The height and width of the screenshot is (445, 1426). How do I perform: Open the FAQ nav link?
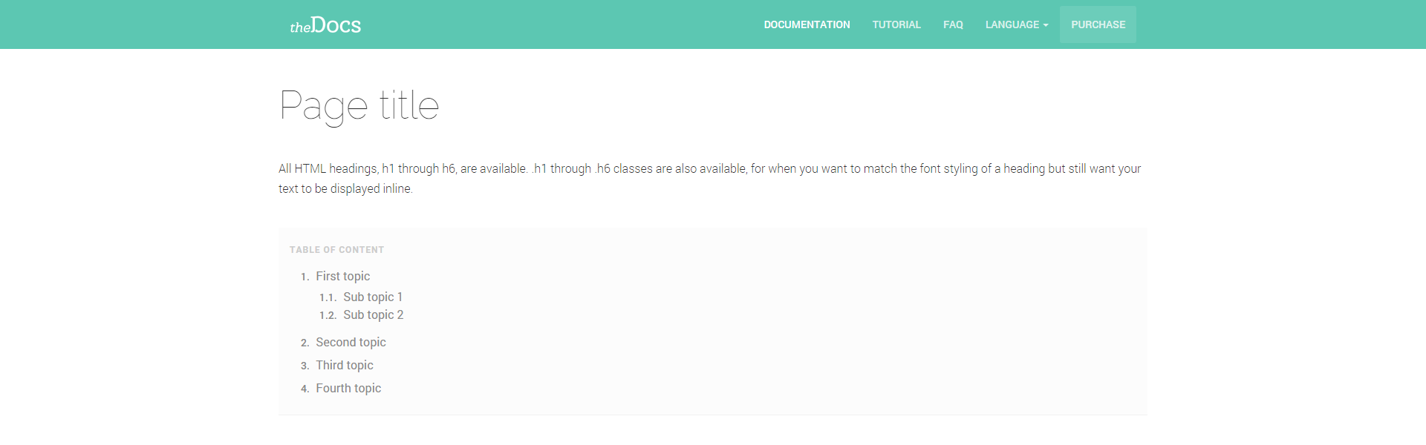point(953,24)
